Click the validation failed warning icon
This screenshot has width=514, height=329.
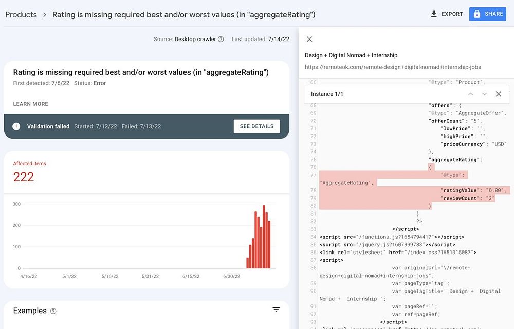pyautogui.click(x=16, y=126)
